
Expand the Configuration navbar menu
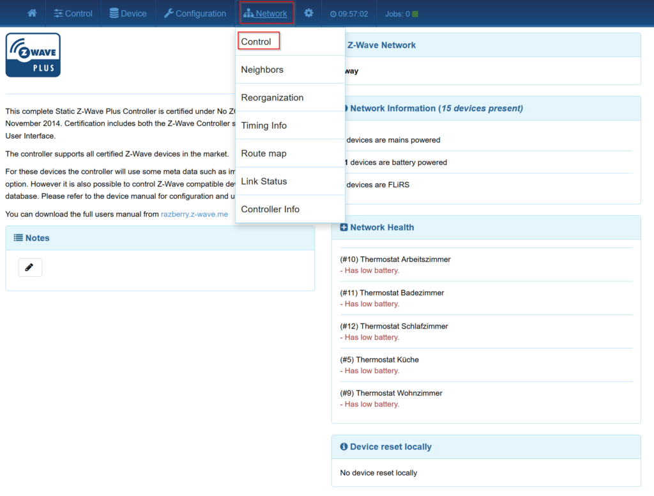point(195,13)
